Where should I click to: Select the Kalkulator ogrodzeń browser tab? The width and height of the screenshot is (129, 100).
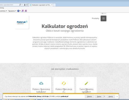41,5
